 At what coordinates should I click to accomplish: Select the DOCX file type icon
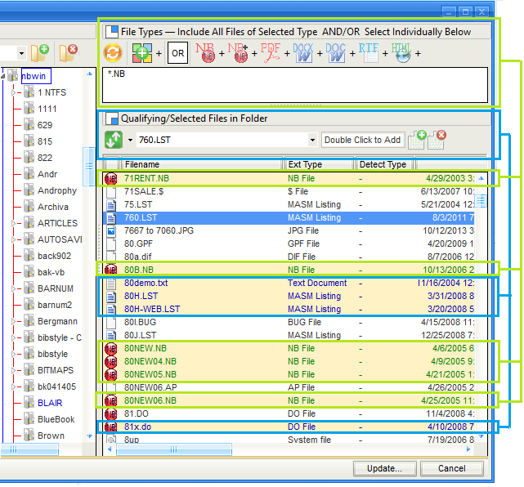tap(303, 54)
